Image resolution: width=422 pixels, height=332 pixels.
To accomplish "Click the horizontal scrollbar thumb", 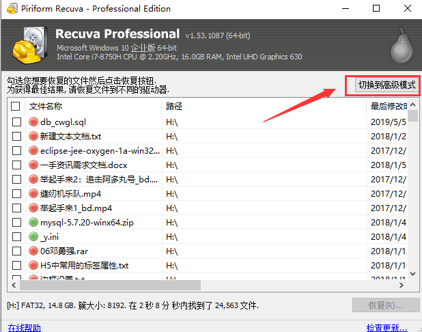I will pos(110,285).
